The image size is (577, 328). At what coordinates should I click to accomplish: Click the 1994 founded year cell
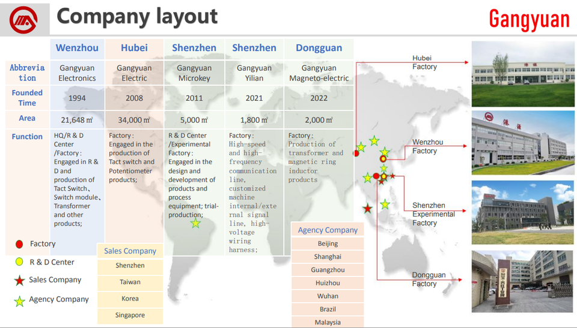(x=78, y=98)
